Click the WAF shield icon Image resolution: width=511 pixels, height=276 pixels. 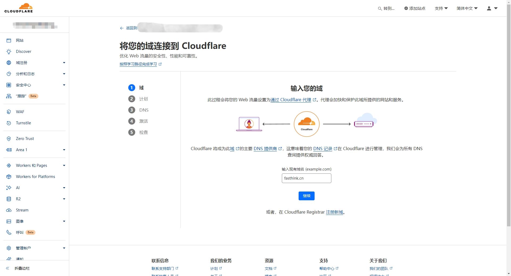9,112
